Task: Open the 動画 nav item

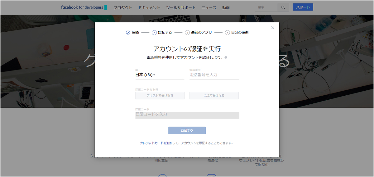Action: click(226, 8)
